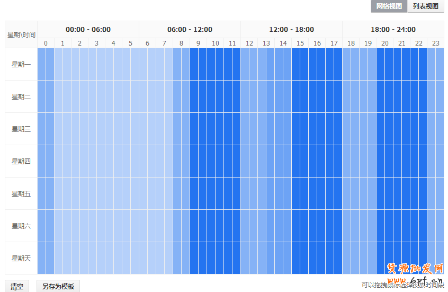Switch to 网格视图 grid view tab
Image resolution: width=448 pixels, height=292 pixels.
pos(389,6)
